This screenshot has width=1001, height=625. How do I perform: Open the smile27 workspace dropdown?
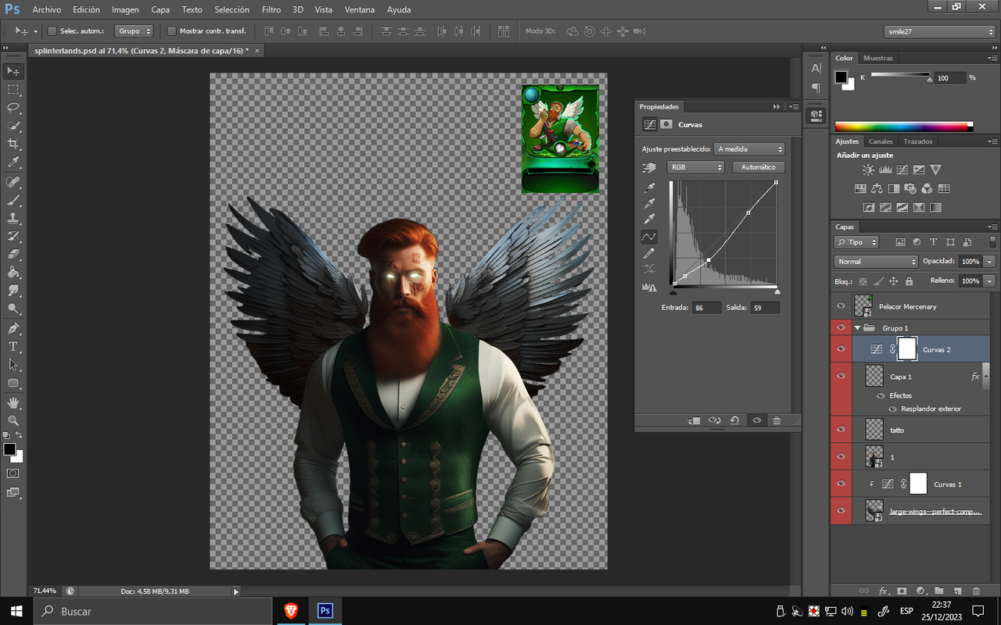[x=940, y=31]
